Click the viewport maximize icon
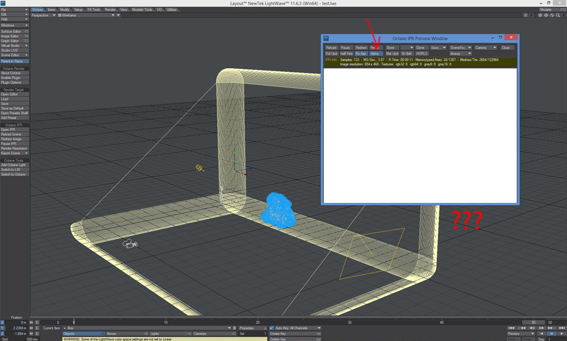567x341 pixels. point(564,15)
